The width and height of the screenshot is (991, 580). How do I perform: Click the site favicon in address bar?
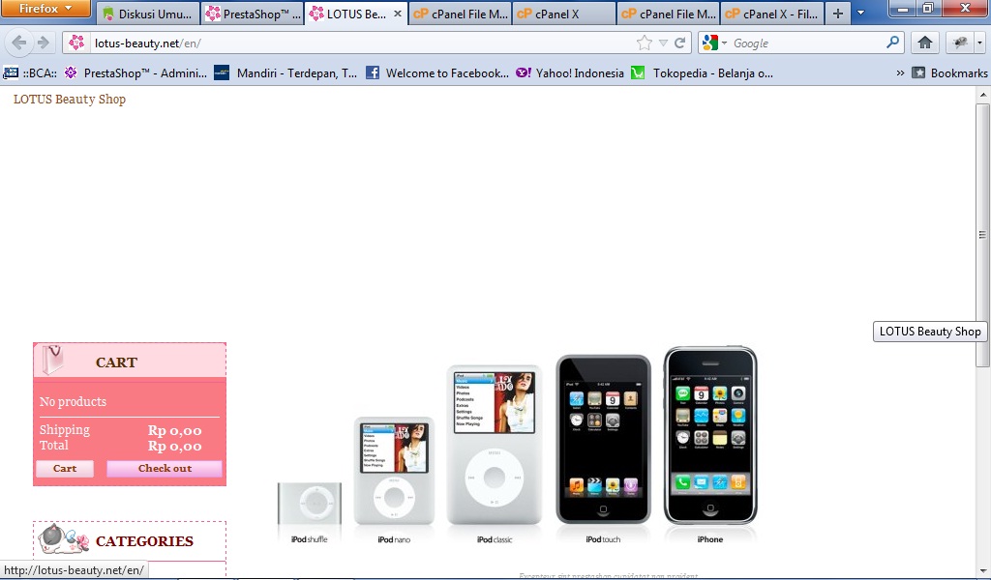[x=76, y=43]
